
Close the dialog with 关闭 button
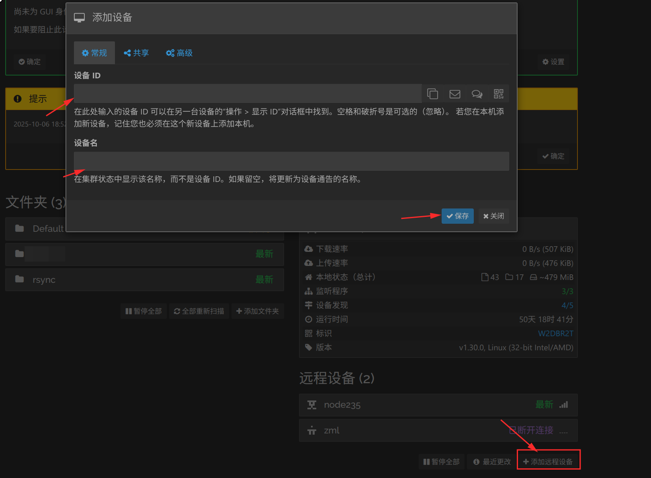pyautogui.click(x=493, y=216)
